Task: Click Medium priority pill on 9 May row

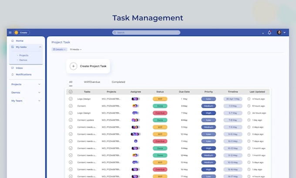Action: click(209, 127)
